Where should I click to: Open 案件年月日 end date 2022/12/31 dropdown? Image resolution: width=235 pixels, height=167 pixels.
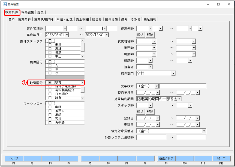tap(107, 35)
